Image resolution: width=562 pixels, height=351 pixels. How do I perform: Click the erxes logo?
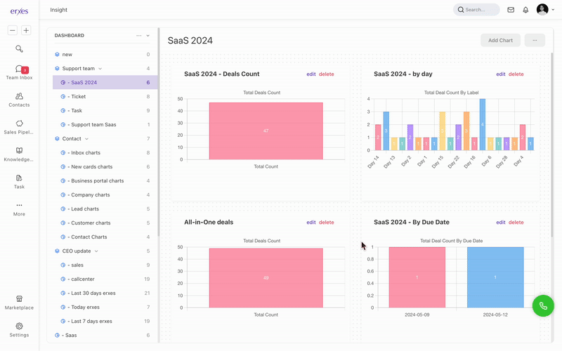[x=19, y=11]
